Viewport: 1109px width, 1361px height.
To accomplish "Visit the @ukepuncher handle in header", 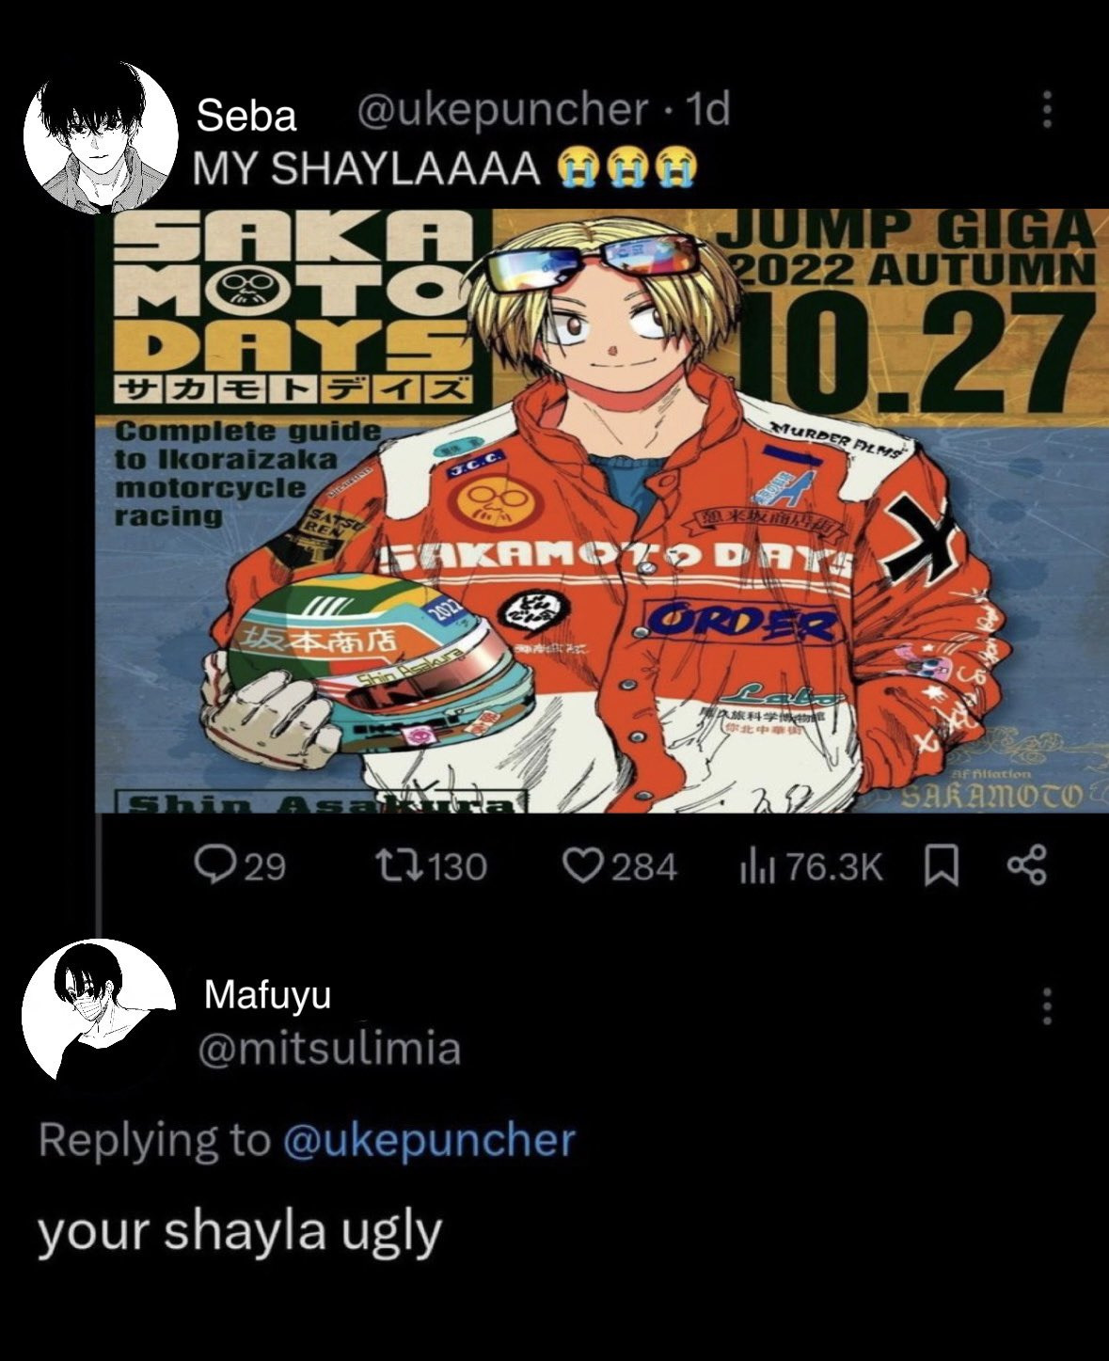I will click(502, 111).
